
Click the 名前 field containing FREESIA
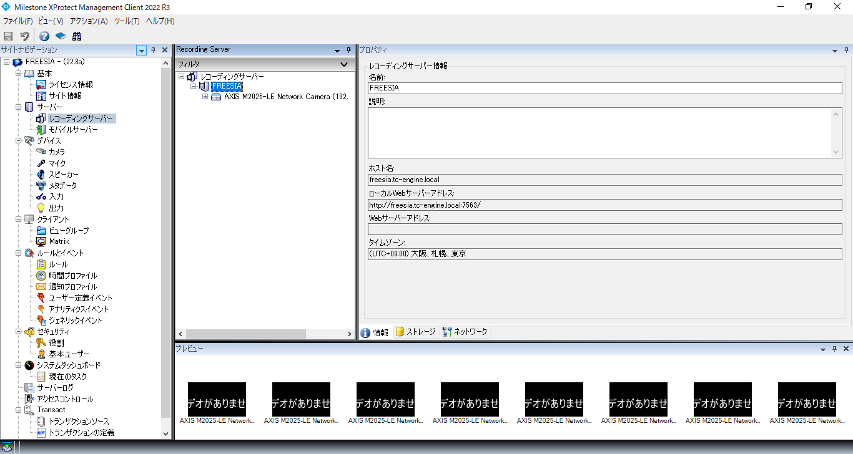point(604,88)
